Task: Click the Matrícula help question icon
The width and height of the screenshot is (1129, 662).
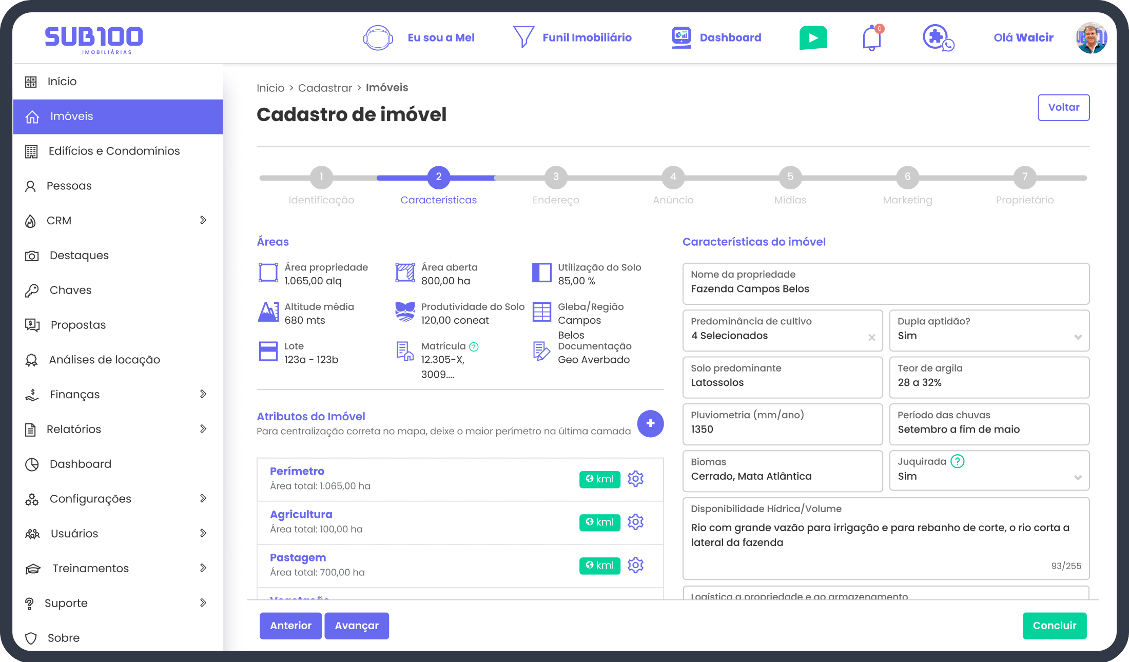Action: click(474, 347)
